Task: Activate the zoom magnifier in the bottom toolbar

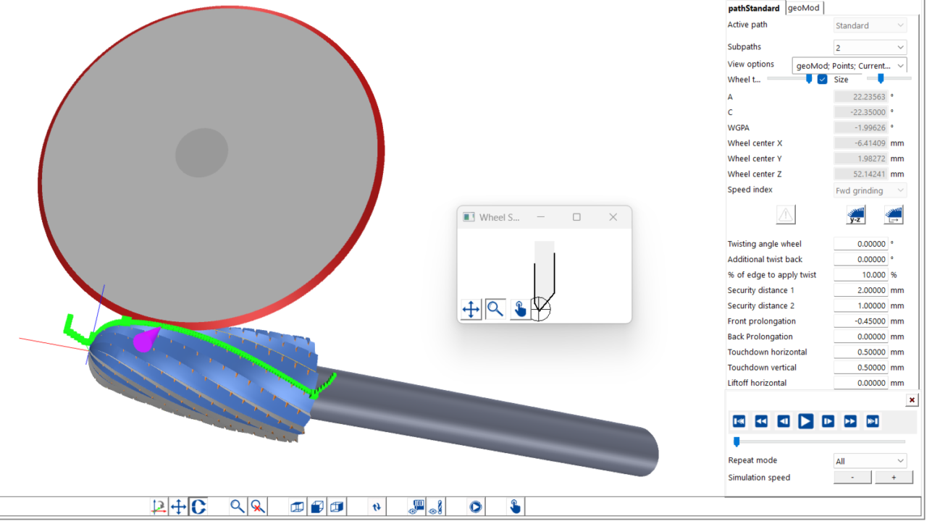Action: pyautogui.click(x=237, y=507)
